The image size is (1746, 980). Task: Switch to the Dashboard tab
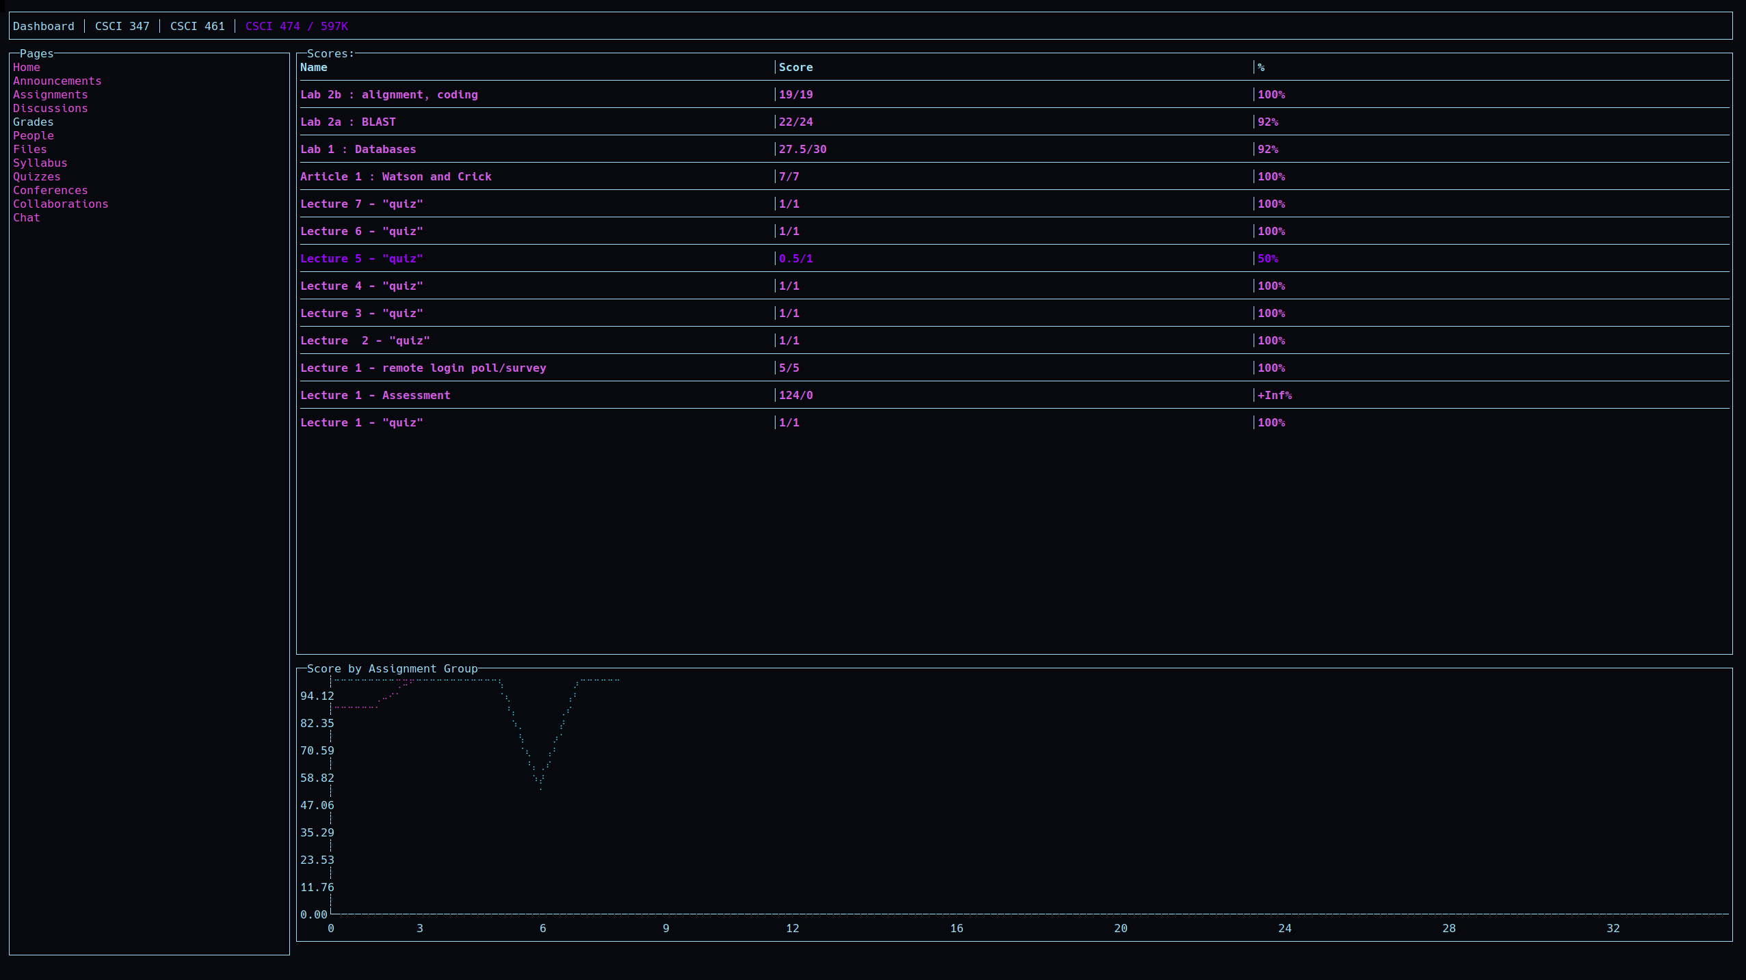tap(43, 26)
